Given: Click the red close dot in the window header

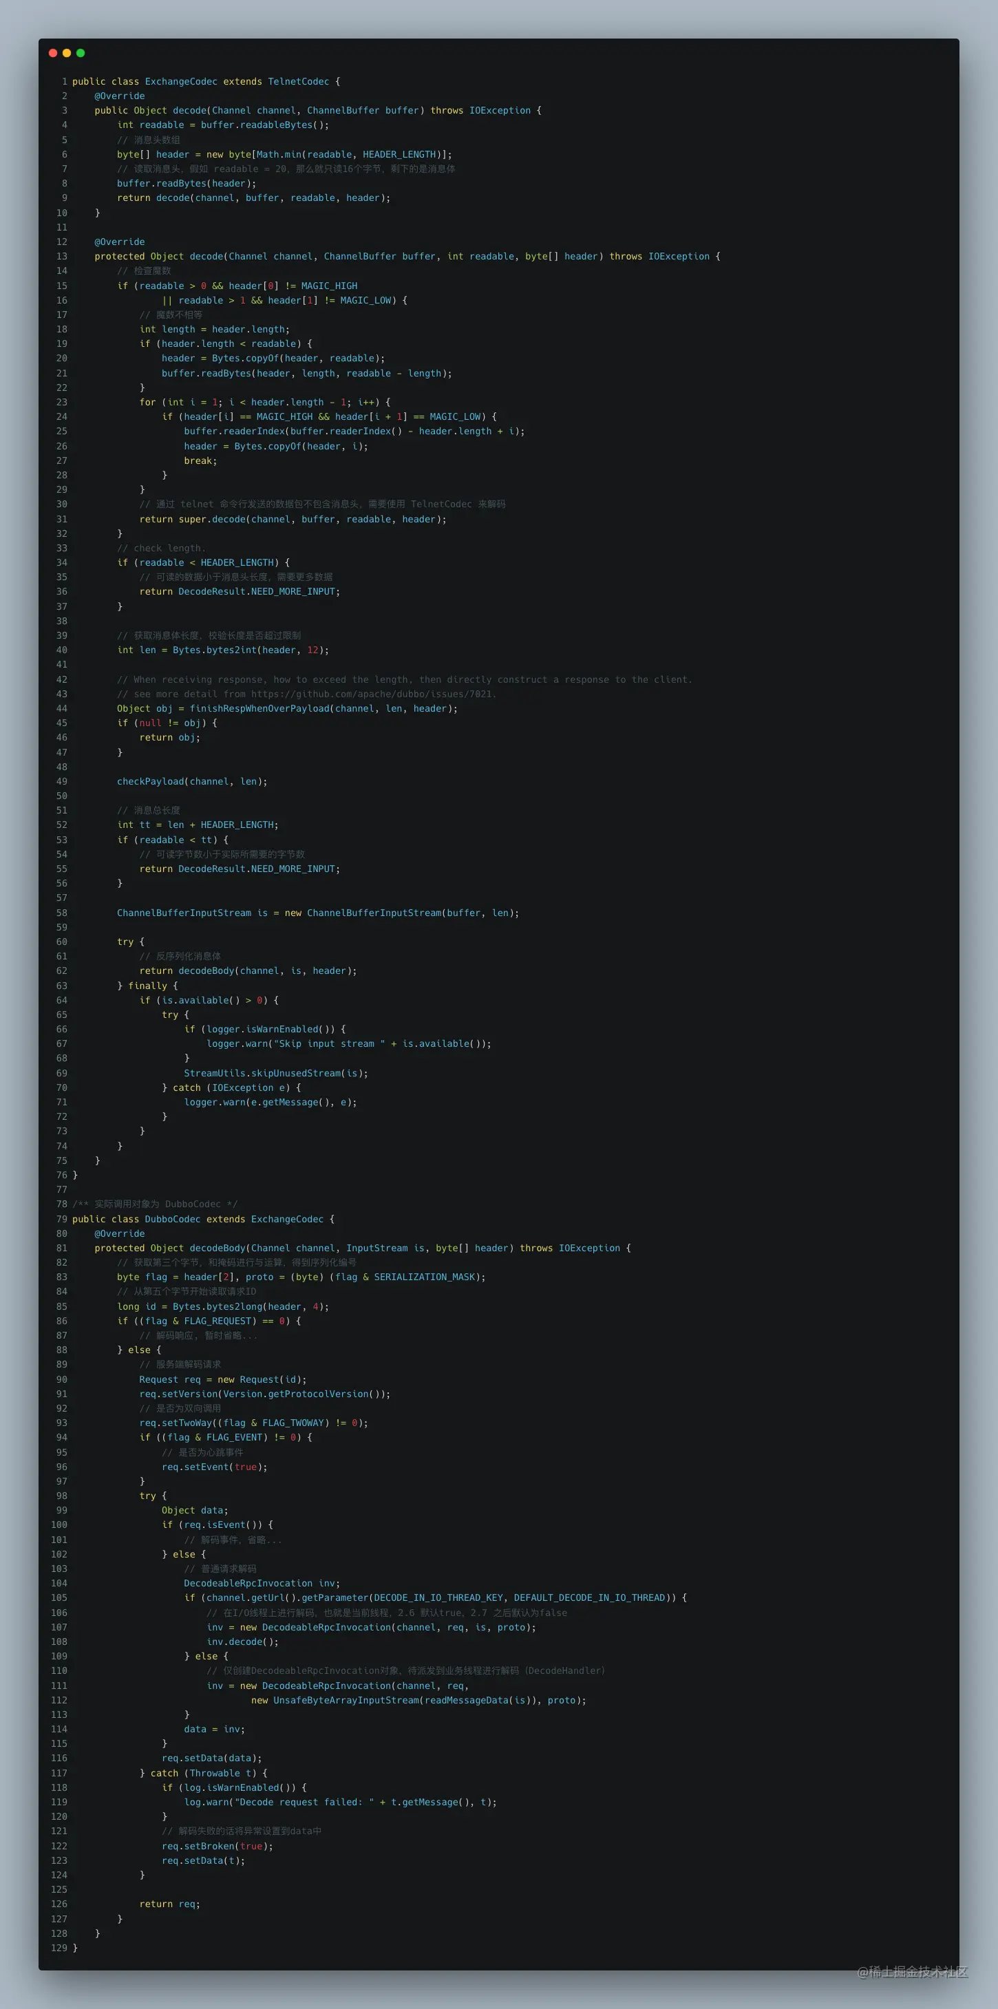Looking at the screenshot, I should click(53, 53).
